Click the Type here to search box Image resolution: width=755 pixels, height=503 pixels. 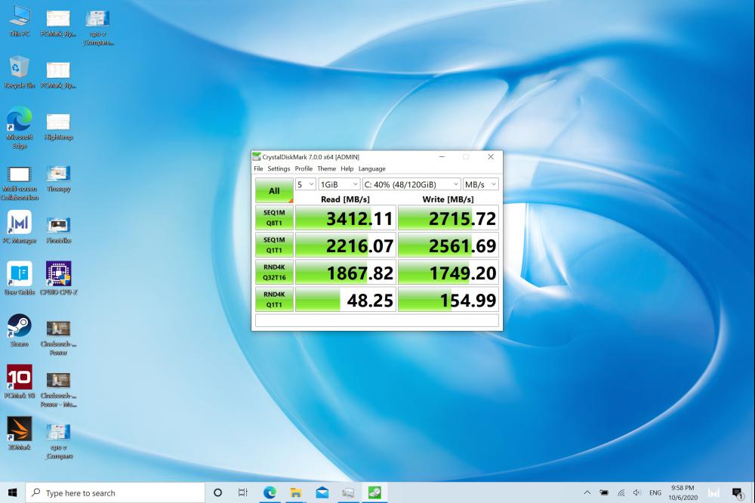116,492
